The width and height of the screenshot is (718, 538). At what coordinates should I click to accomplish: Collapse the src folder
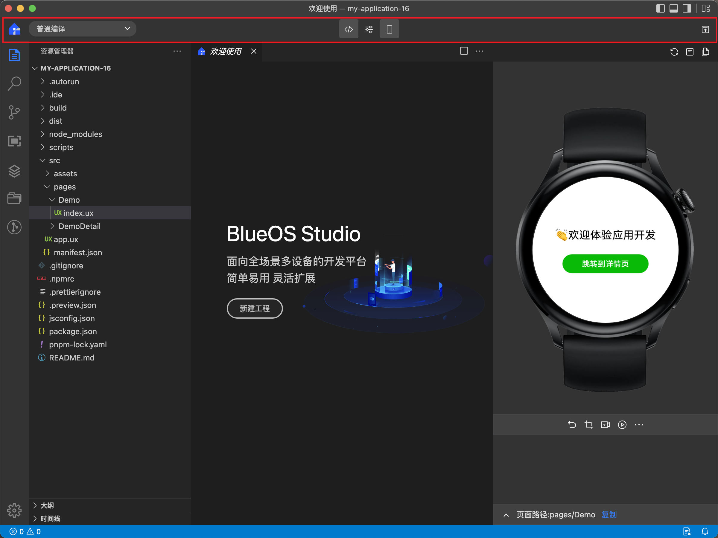(x=110, y=161)
